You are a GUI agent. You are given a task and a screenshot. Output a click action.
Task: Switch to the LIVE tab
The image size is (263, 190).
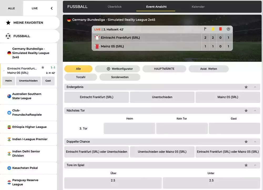tap(35, 8)
